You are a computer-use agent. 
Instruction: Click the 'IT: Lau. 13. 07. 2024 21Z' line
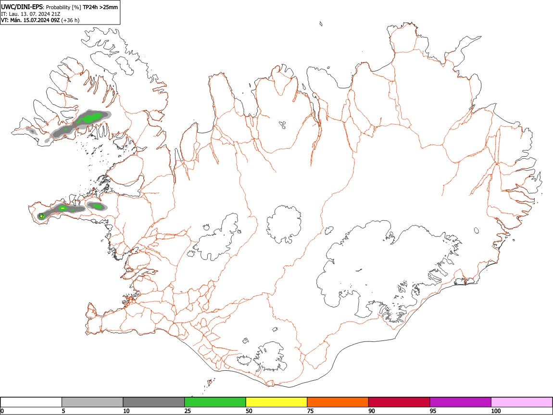[31, 14]
